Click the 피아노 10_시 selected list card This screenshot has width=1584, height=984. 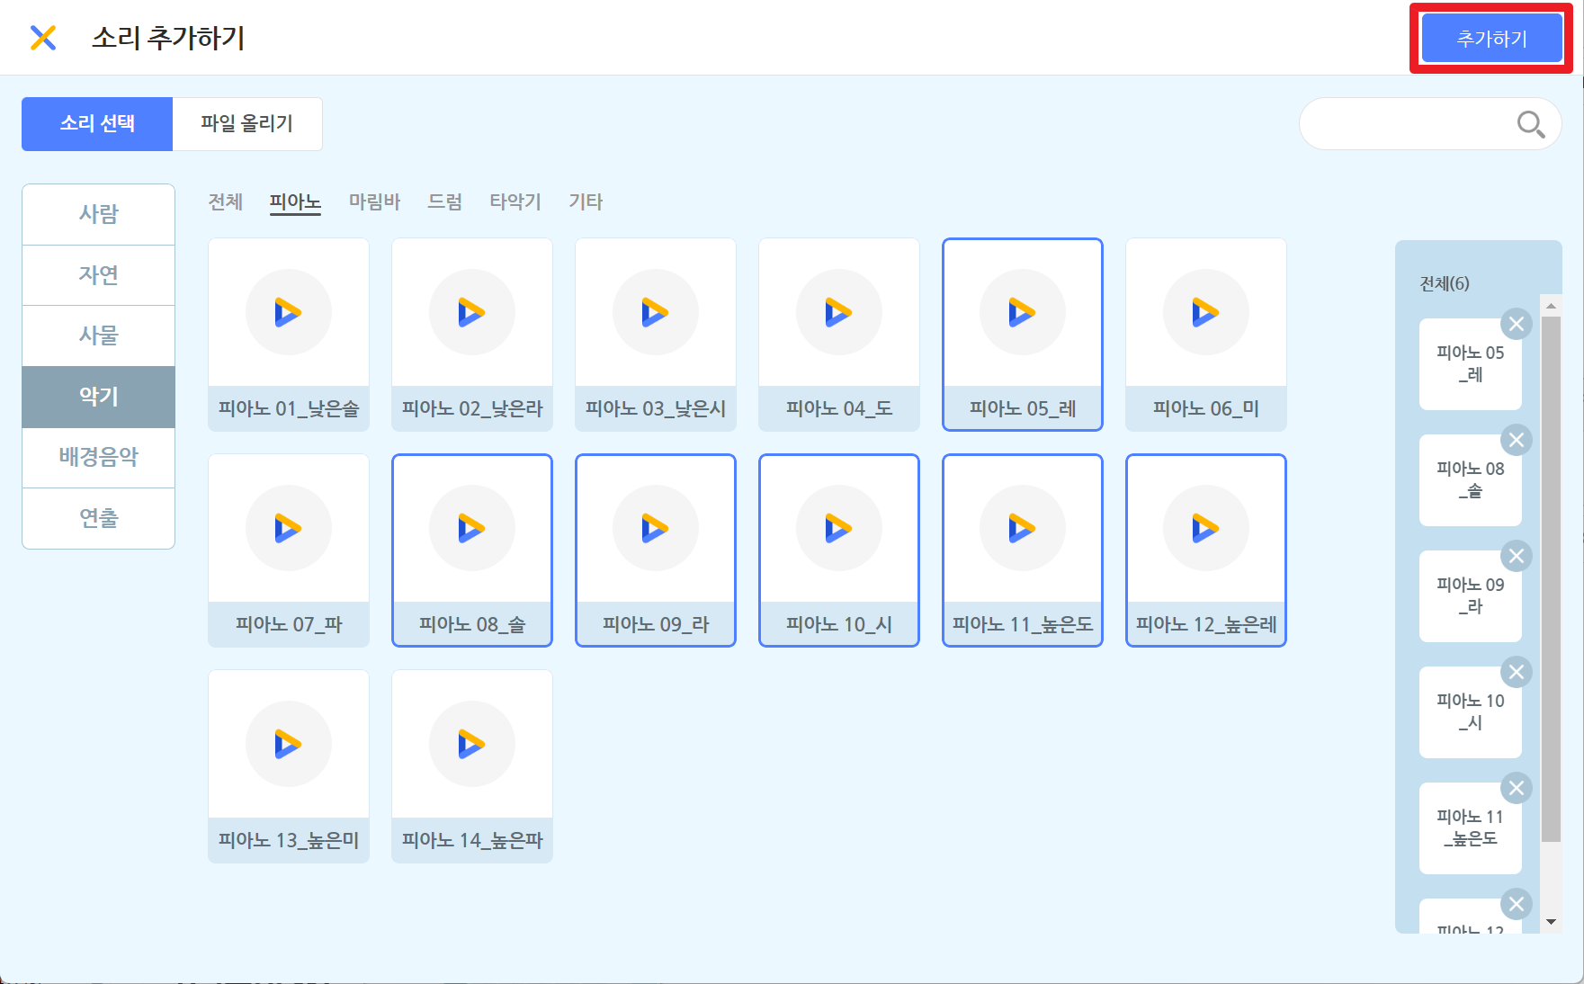(x=1470, y=712)
